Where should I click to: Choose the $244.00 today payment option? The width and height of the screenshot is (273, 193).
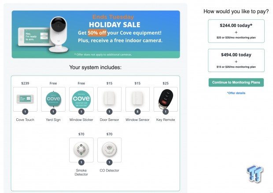[x=236, y=31]
